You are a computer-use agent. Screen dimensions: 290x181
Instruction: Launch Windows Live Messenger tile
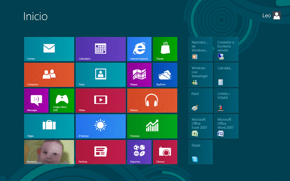(x=201, y=75)
